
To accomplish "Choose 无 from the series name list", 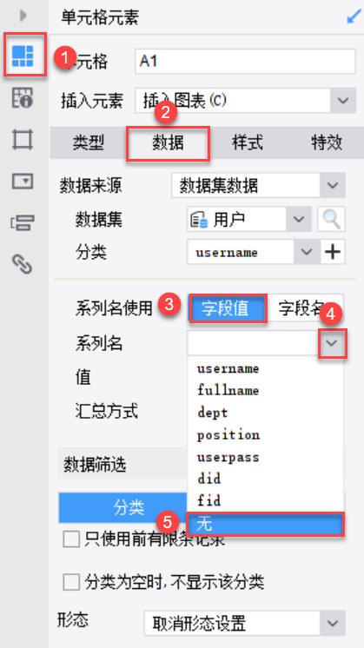I will [265, 524].
